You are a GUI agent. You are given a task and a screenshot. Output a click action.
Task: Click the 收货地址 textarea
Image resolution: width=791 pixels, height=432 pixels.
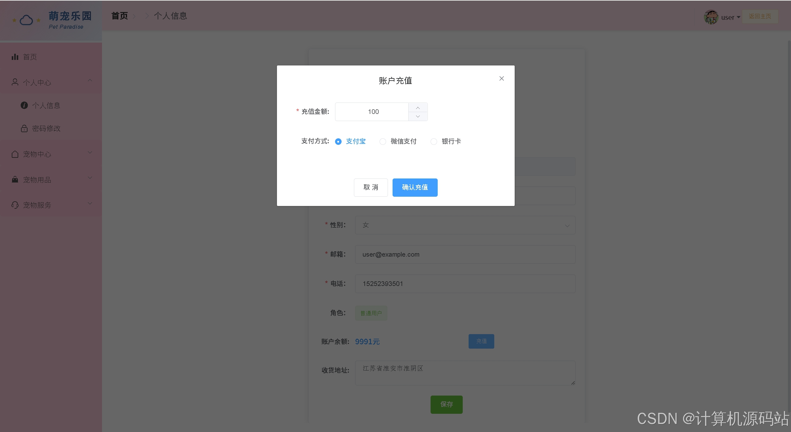(x=465, y=373)
